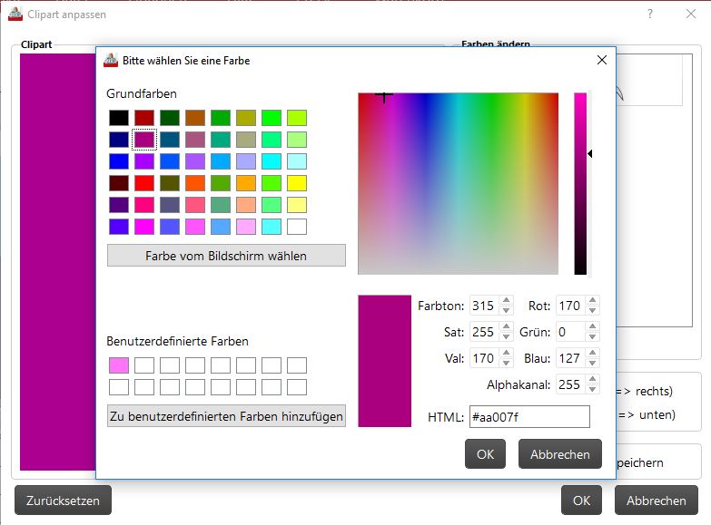Decrease the Grün value with down arrow
This screenshot has height=525, width=711.
[592, 336]
